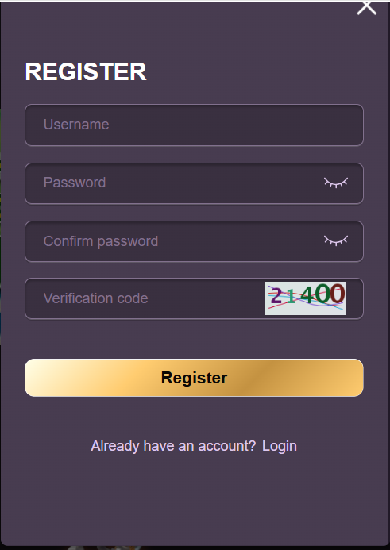Reveal the Confirm password text via eye icon
Image resolution: width=390 pixels, height=550 pixels.
(x=336, y=240)
